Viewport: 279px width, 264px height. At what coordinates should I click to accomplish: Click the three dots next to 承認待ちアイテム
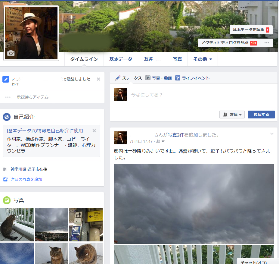[x=8, y=97]
